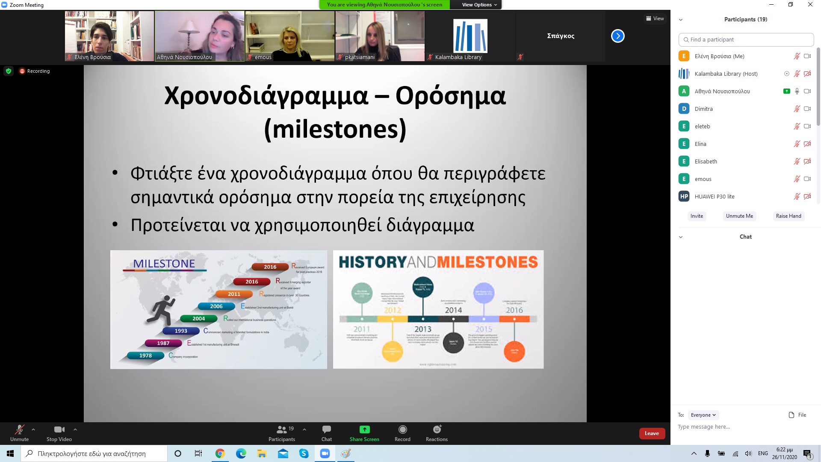Expand audio options arrow beside Unmute
Image resolution: width=821 pixels, height=462 pixels.
(x=33, y=429)
